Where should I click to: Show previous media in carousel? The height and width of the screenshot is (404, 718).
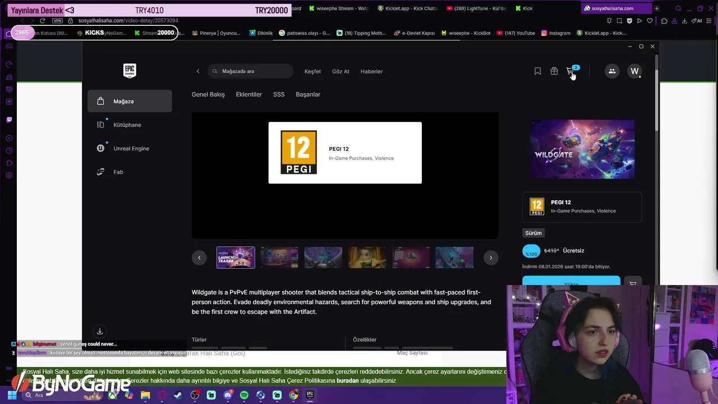[199, 258]
